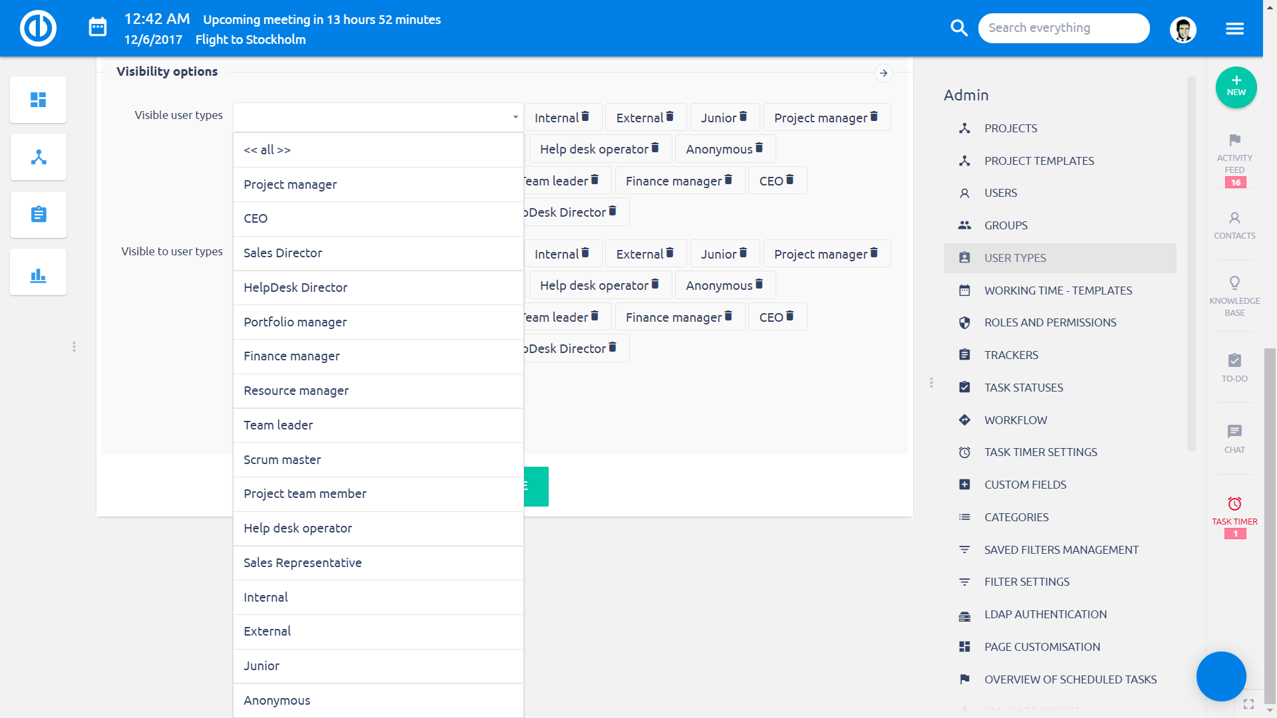This screenshot has width=1277, height=718.
Task: Choose HelpDesk Director from dropdown list
Action: tap(378, 288)
